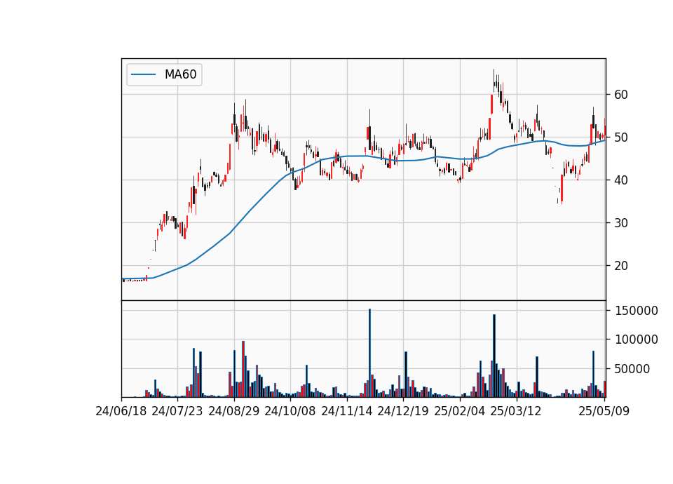Select the 24/11/14 date label

tap(347, 411)
